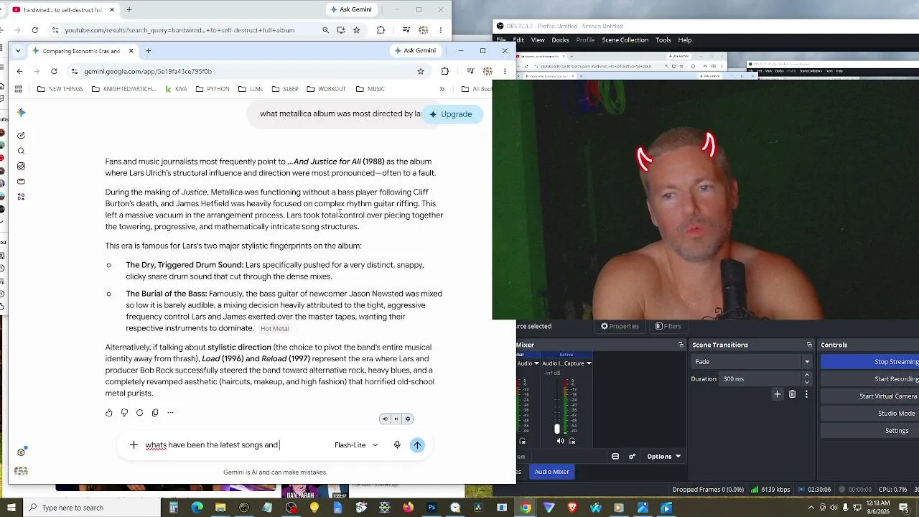Screen dimensions: 919x517
Task: Click the plus attach button in prompt box
Action: (x=134, y=445)
